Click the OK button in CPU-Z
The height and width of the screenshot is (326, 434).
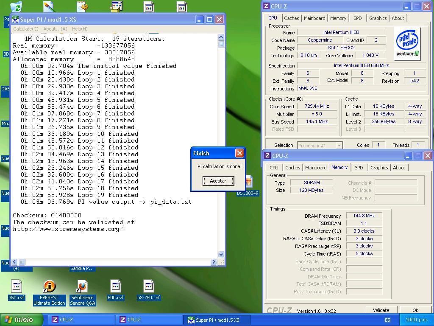(x=415, y=310)
